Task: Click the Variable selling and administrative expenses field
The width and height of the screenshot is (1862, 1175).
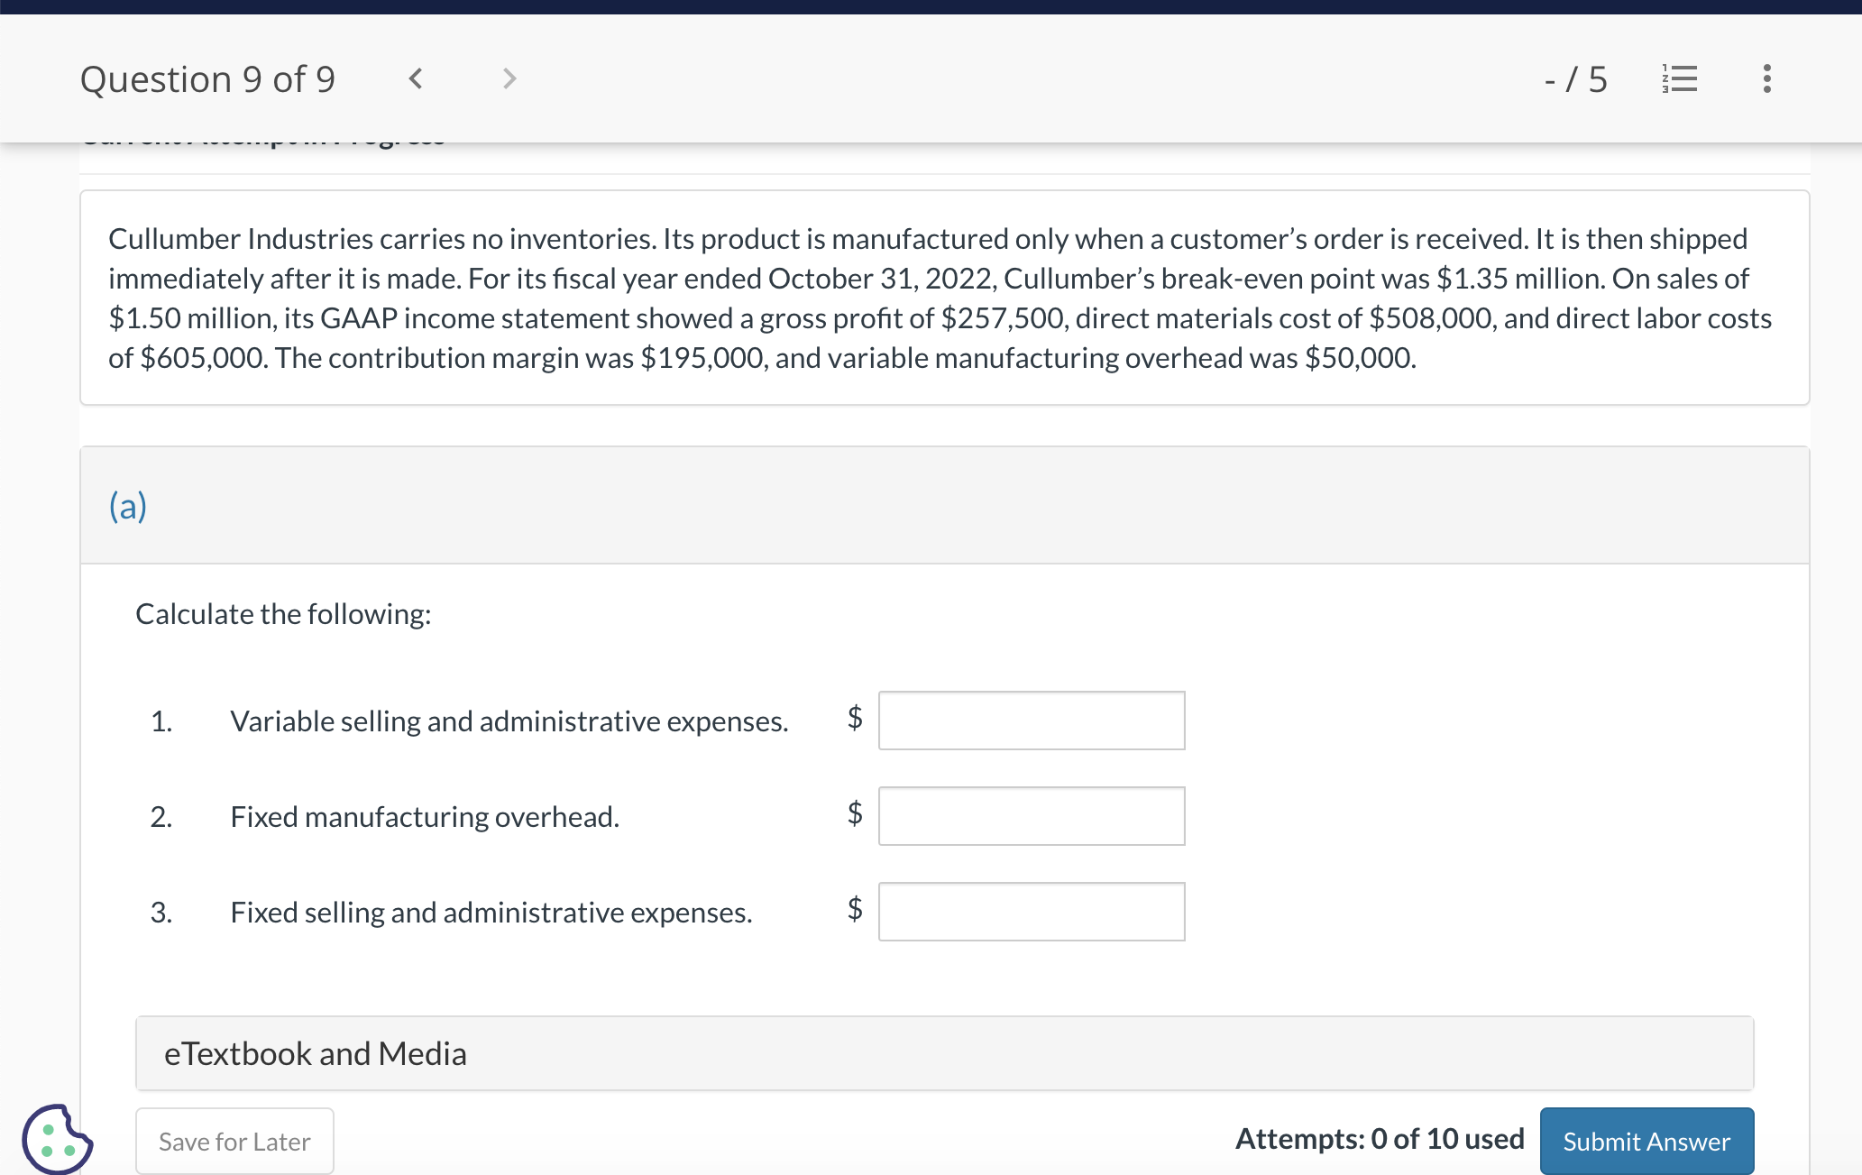Action: (1031, 721)
